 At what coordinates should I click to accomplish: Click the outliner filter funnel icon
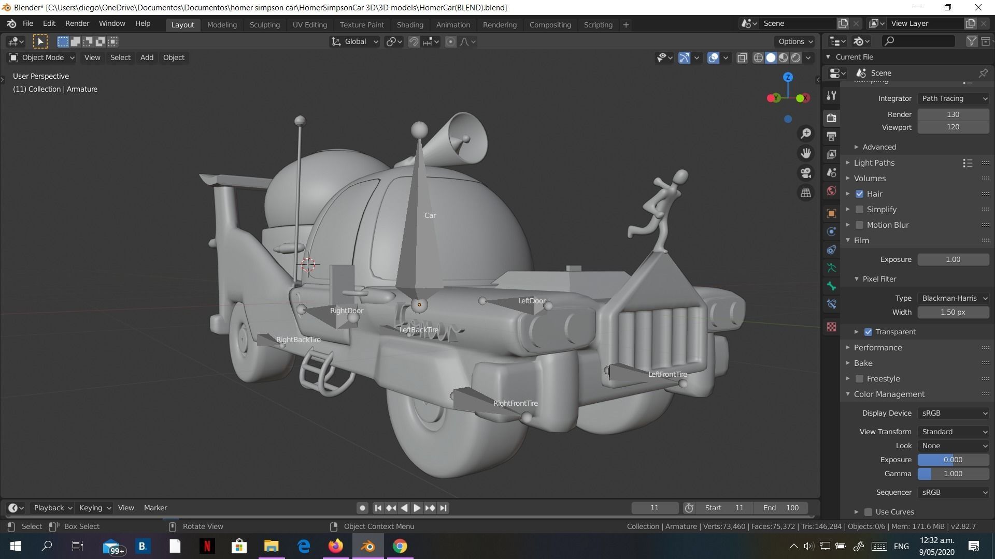tap(972, 41)
